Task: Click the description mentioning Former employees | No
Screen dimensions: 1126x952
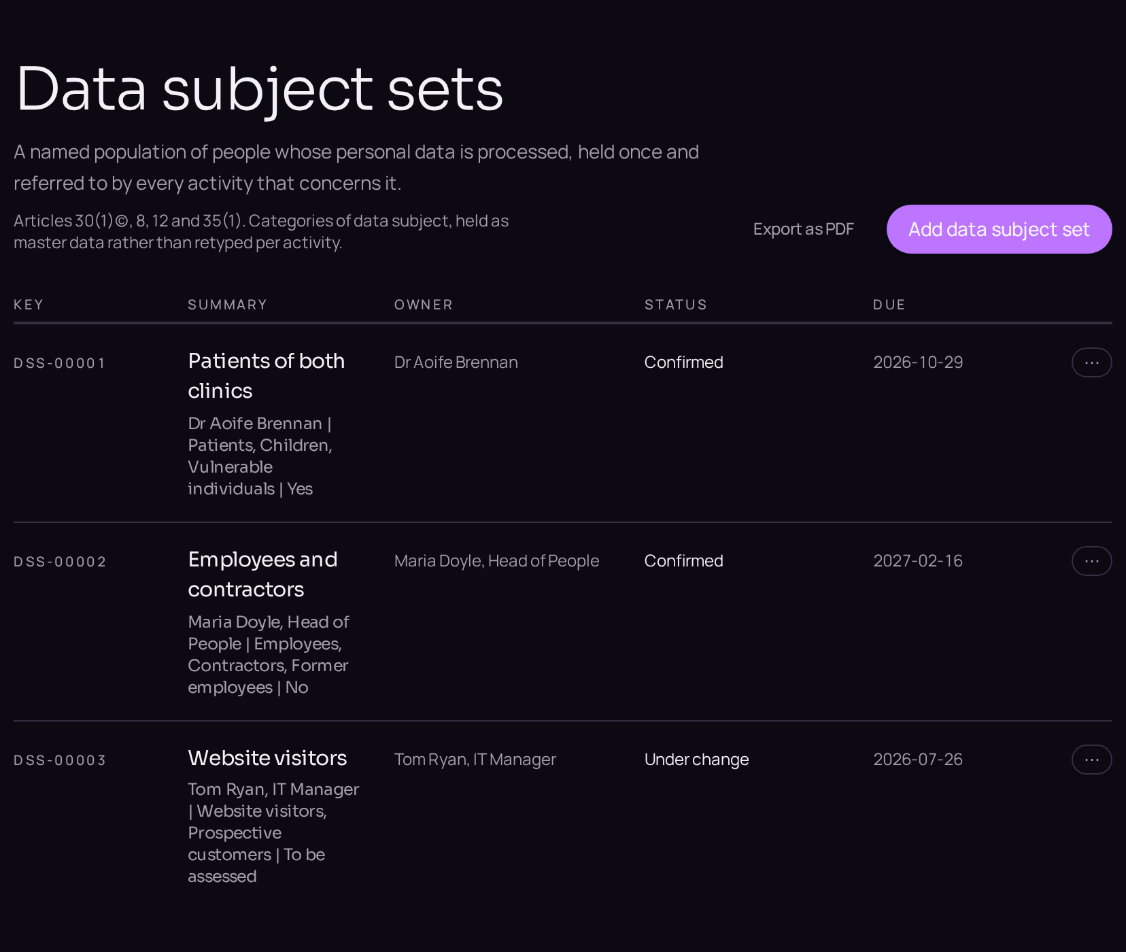Action: [x=269, y=655]
